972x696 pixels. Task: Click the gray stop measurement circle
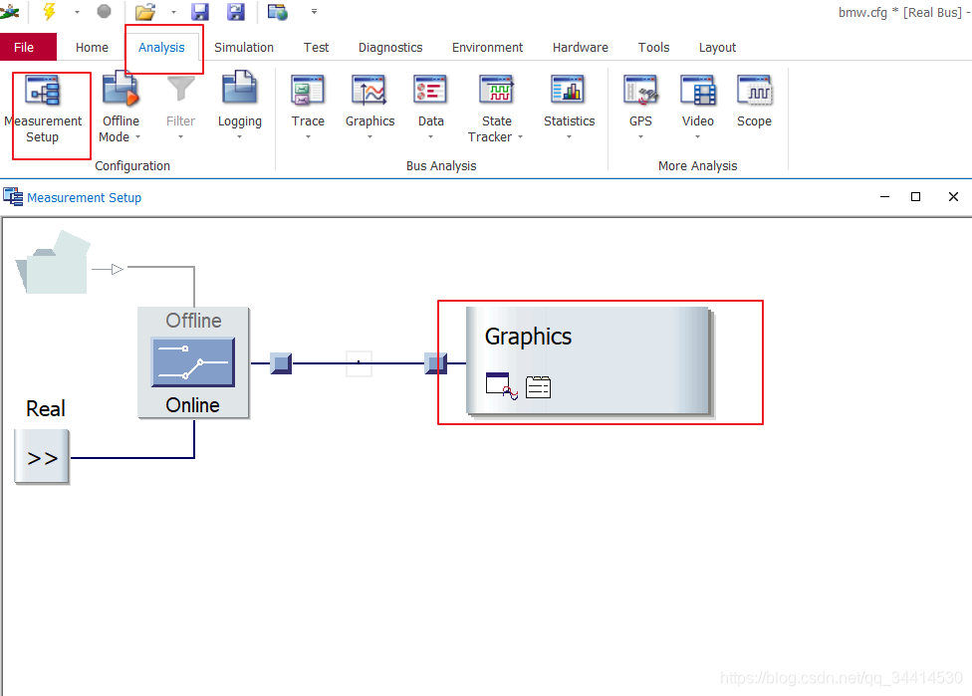(x=105, y=11)
